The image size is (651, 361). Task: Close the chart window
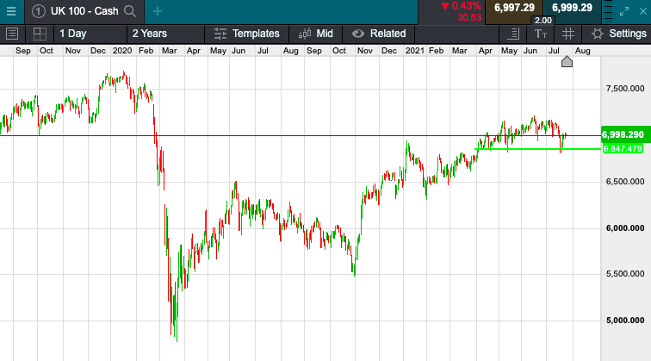pyautogui.click(x=643, y=12)
